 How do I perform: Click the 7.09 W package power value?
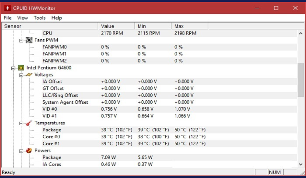109,157
